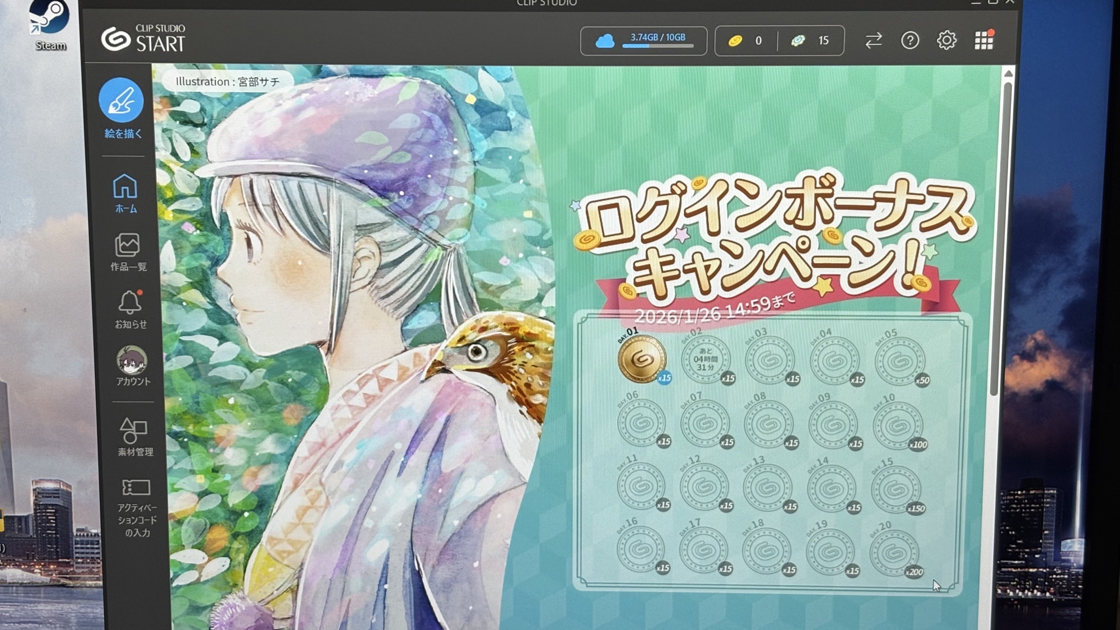Viewport: 1120px width, 630px height.
Task: Open the app grid menu icon
Action: click(x=983, y=40)
